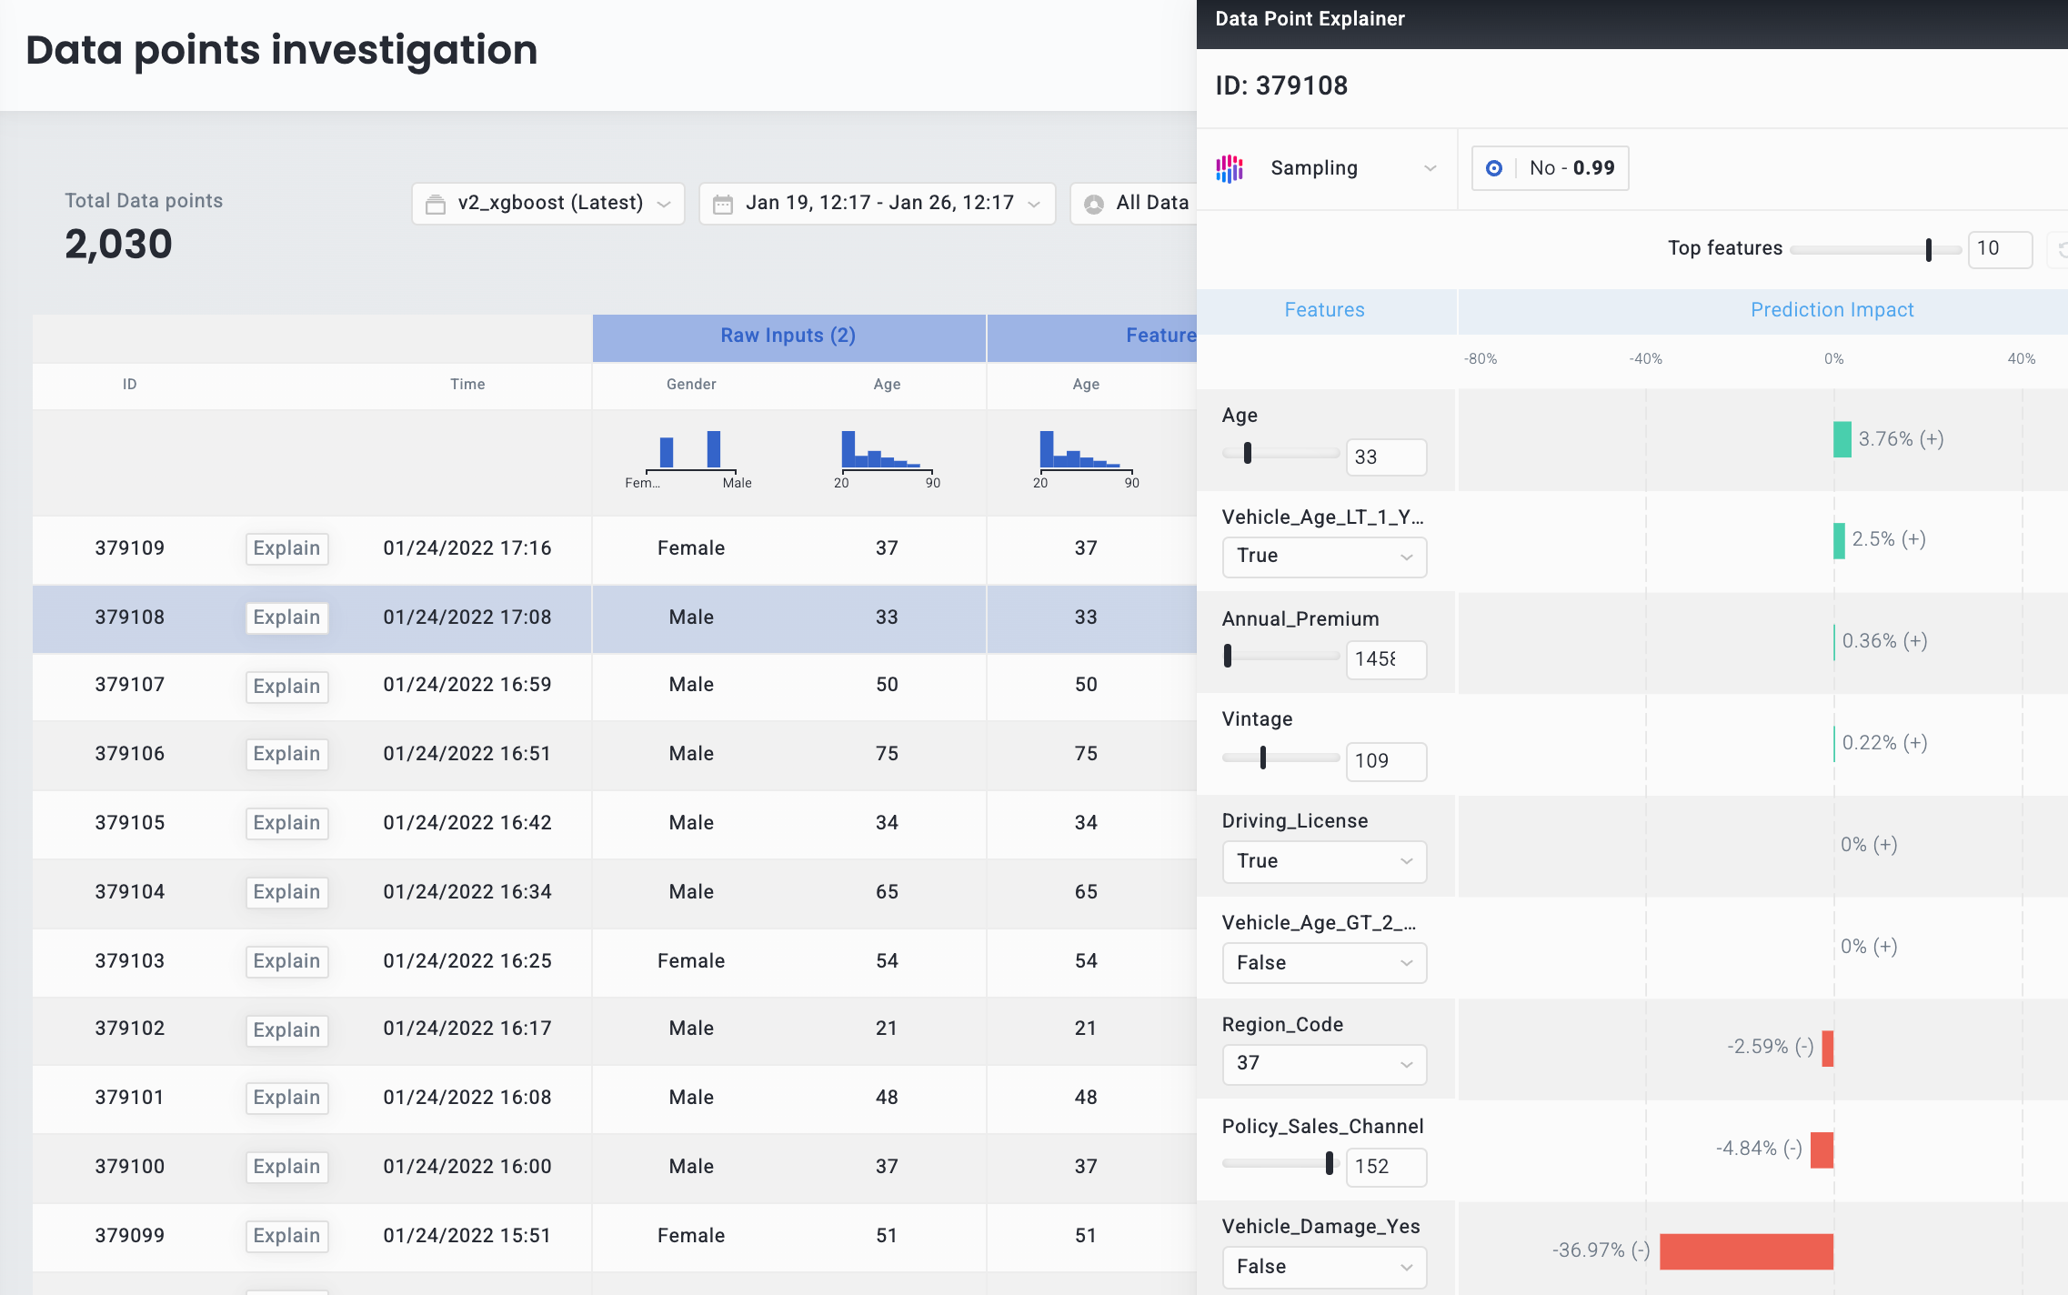Click the Prediction Impact header
The image size is (2068, 1295).
tap(1832, 310)
